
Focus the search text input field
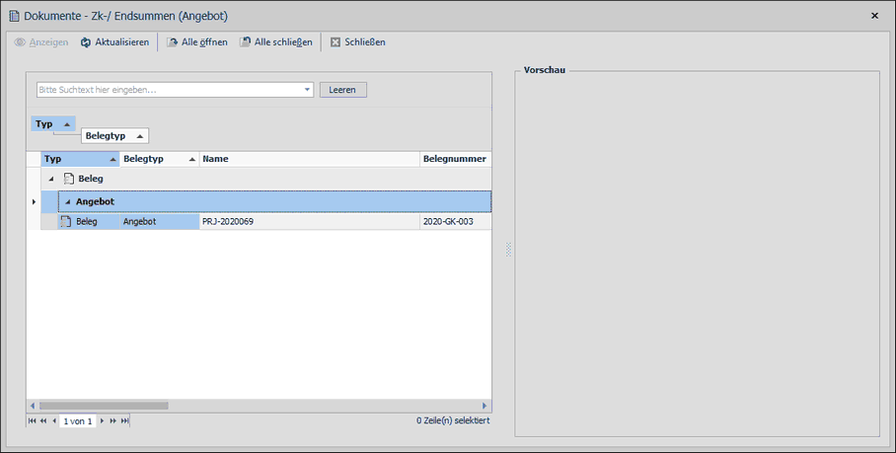click(x=168, y=90)
